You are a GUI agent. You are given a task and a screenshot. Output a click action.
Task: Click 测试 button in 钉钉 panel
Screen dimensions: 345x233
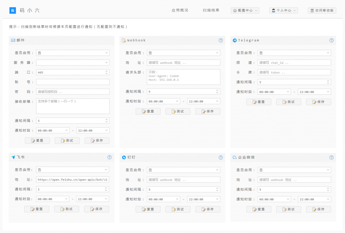[x=178, y=209]
